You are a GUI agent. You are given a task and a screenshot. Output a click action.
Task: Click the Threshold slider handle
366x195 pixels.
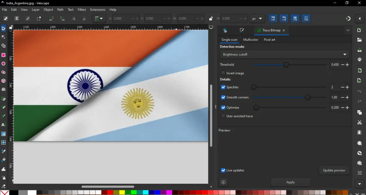click(x=286, y=65)
